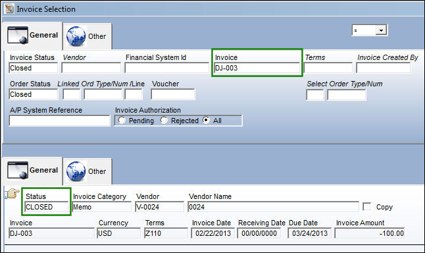Click the Due Date field 03/24/2013
Image resolution: width=425 pixels, height=253 pixels.
pos(309,233)
